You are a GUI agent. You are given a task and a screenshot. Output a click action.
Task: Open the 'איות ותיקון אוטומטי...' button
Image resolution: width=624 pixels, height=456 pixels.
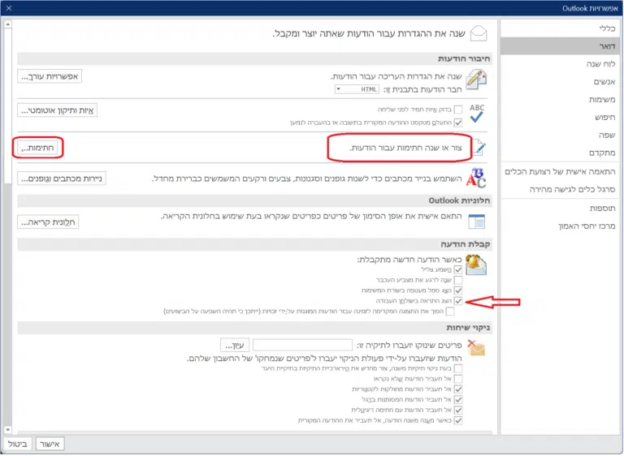click(58, 110)
